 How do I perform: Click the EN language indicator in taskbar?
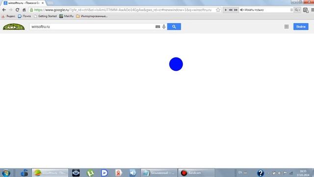point(240,173)
